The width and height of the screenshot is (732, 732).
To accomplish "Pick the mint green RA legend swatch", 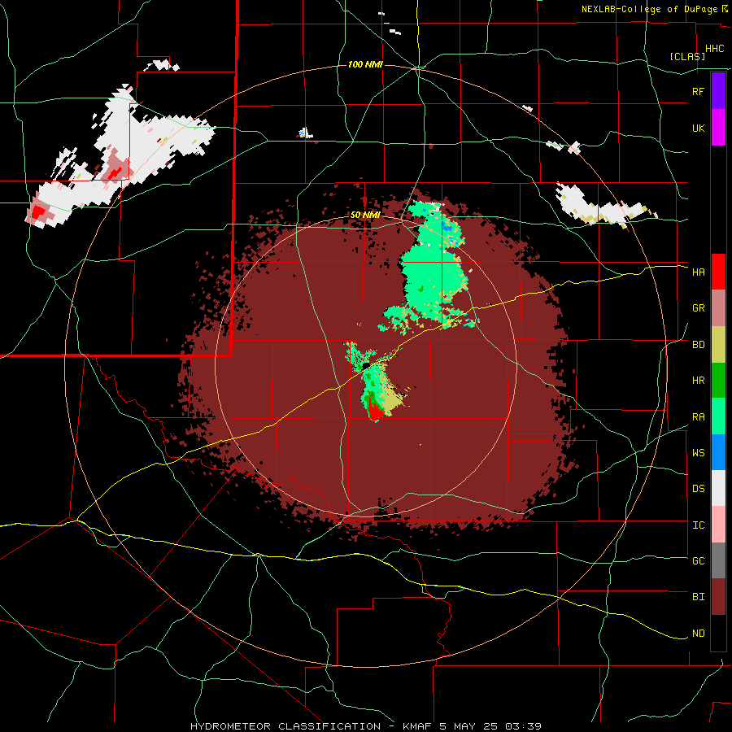I will (718, 416).
